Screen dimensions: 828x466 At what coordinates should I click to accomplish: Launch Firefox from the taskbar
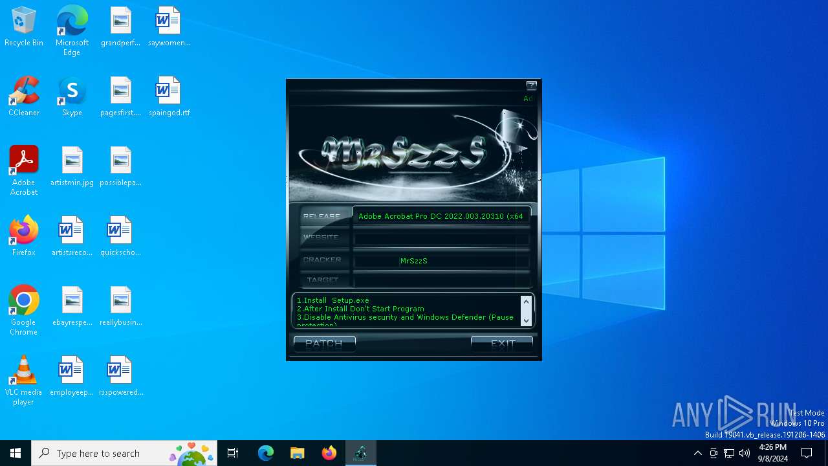pyautogui.click(x=329, y=453)
